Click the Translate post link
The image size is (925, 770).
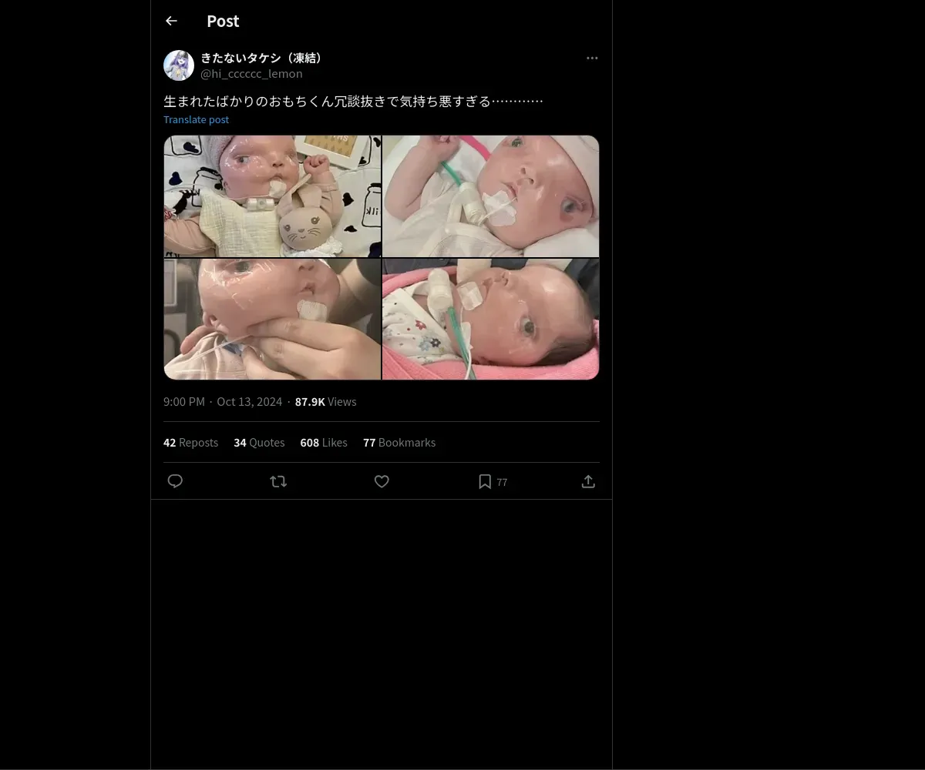[x=196, y=119]
